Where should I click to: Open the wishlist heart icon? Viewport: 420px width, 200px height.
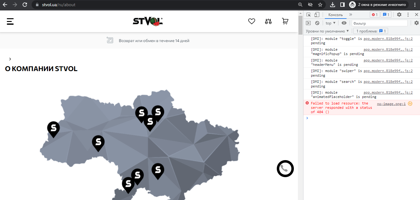[252, 21]
